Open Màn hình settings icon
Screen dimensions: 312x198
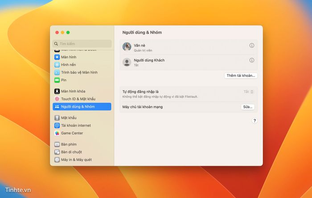click(x=57, y=57)
